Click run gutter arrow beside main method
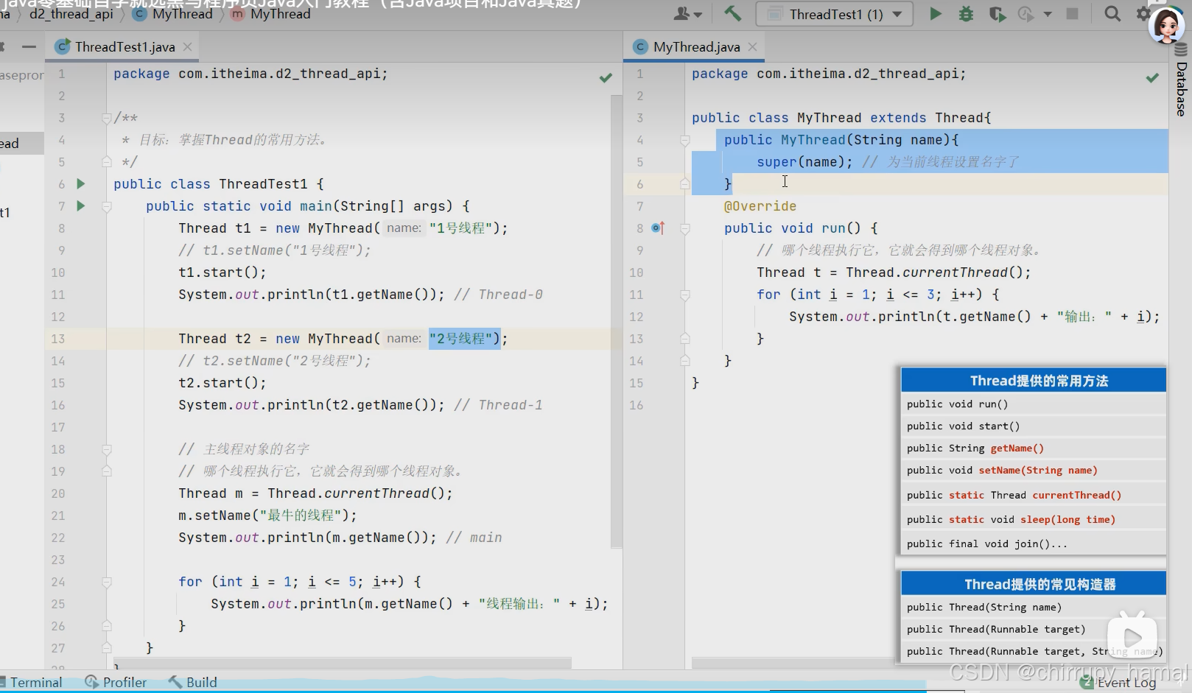This screenshot has width=1192, height=693. [x=81, y=205]
